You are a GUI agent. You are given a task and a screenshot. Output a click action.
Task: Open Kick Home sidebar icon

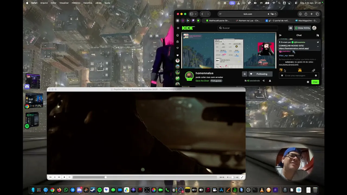[x=178, y=35]
